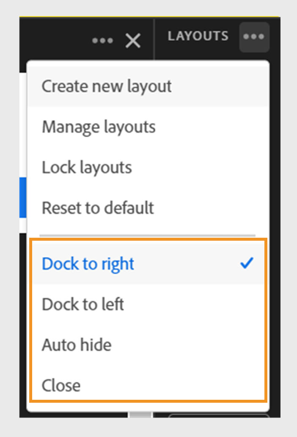Click Close at the bottom of the menu
The width and height of the screenshot is (297, 437).
tap(60, 385)
